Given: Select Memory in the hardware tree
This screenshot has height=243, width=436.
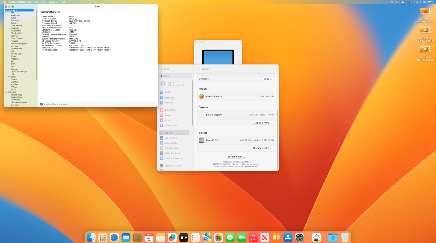Looking at the screenshot, I should pyautogui.click(x=14, y=46).
